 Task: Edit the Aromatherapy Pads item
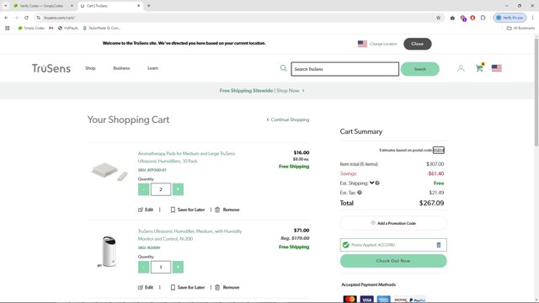[146, 210]
